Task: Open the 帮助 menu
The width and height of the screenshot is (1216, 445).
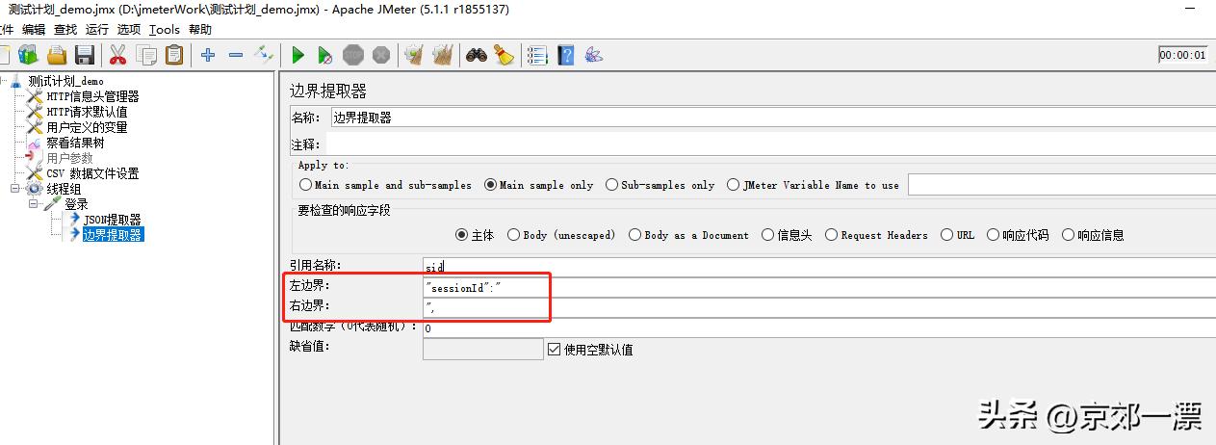Action: [200, 30]
